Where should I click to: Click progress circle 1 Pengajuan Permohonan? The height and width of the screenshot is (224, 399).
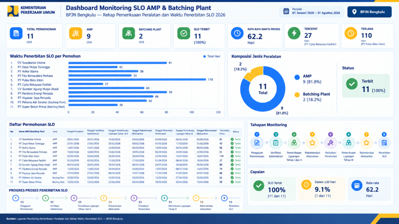16,198
